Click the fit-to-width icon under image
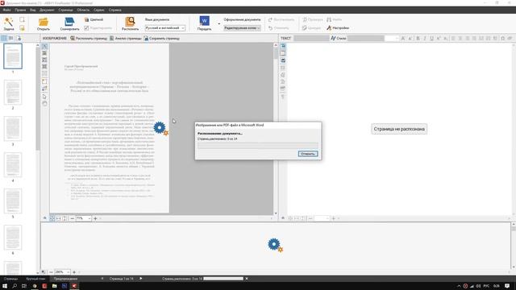 pyautogui.click(x=59, y=218)
